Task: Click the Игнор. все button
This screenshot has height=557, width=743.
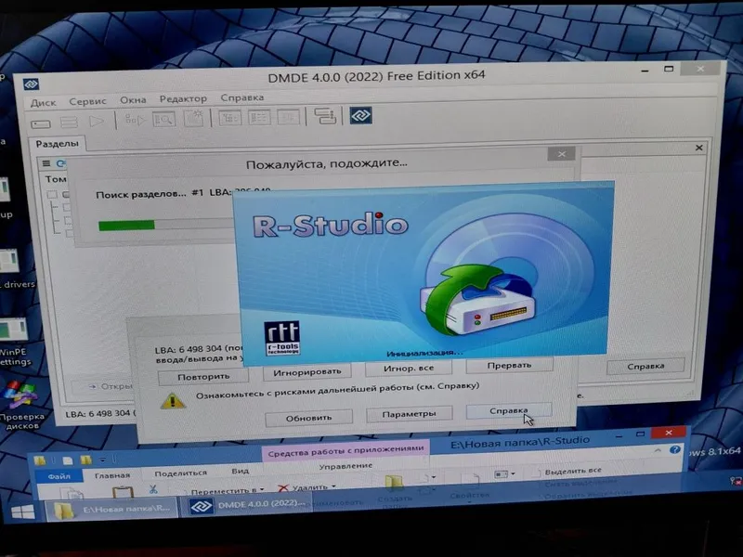Action: pyautogui.click(x=409, y=368)
